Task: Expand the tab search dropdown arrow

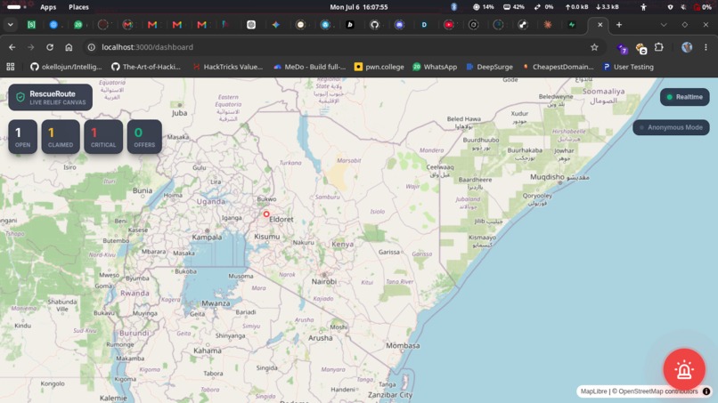Action: (x=10, y=25)
